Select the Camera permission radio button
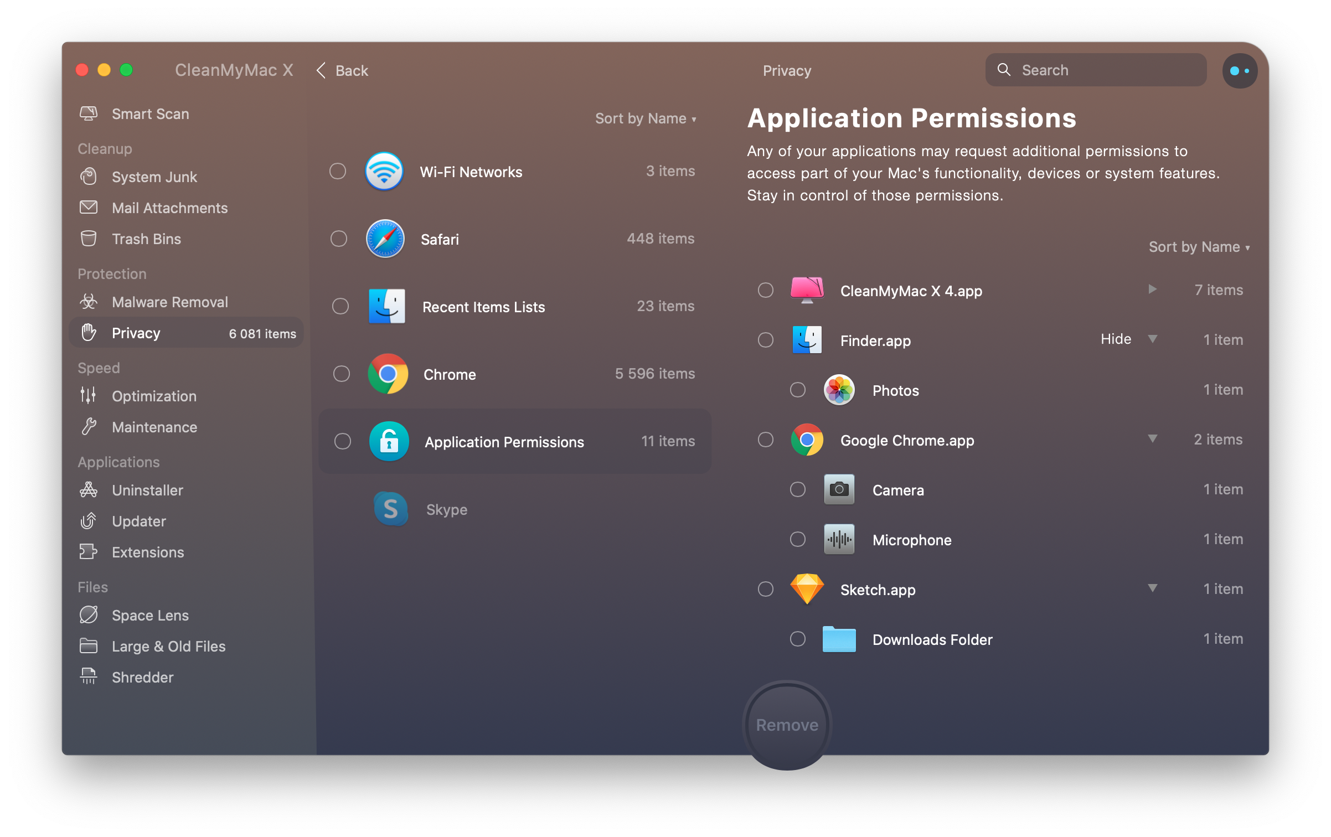This screenshot has height=837, width=1331. click(798, 489)
